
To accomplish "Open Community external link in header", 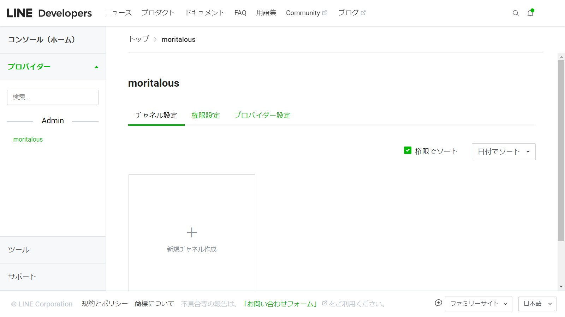I will [306, 13].
